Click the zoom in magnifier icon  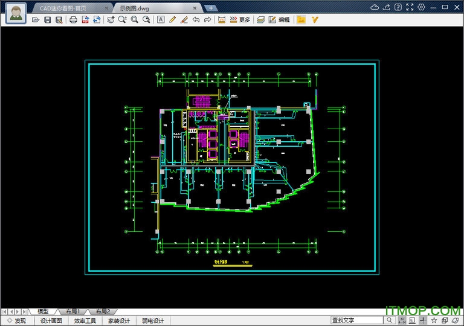click(123, 19)
